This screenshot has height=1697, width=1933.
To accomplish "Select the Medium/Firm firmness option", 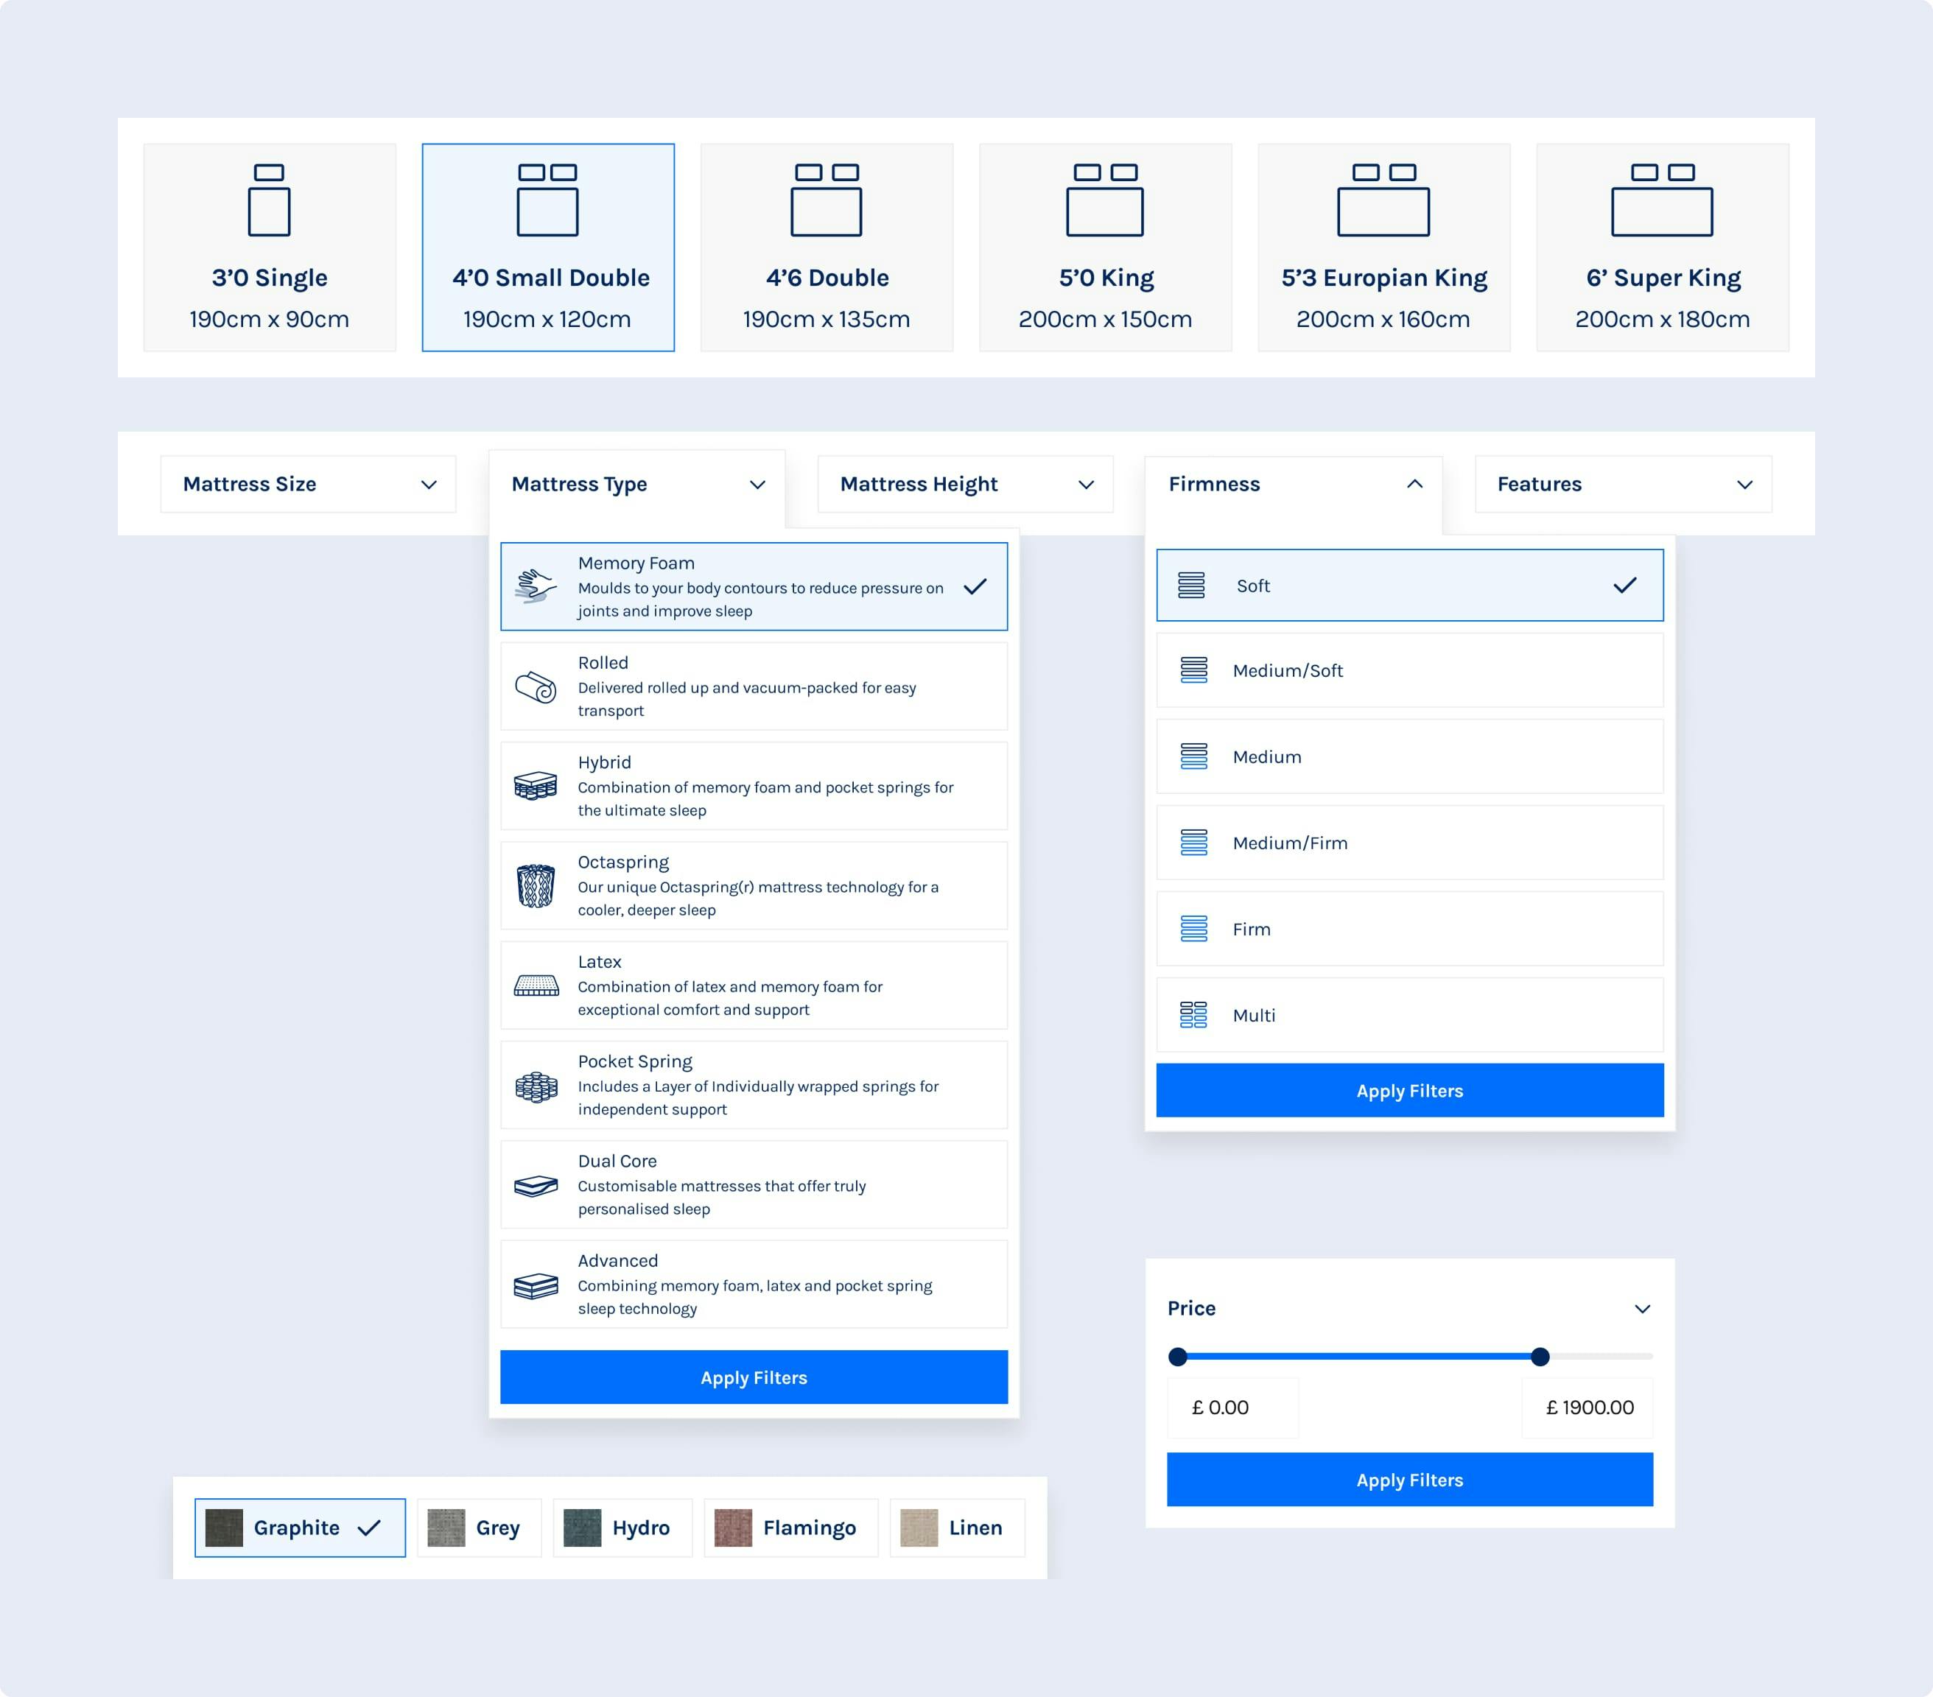I will (1409, 843).
